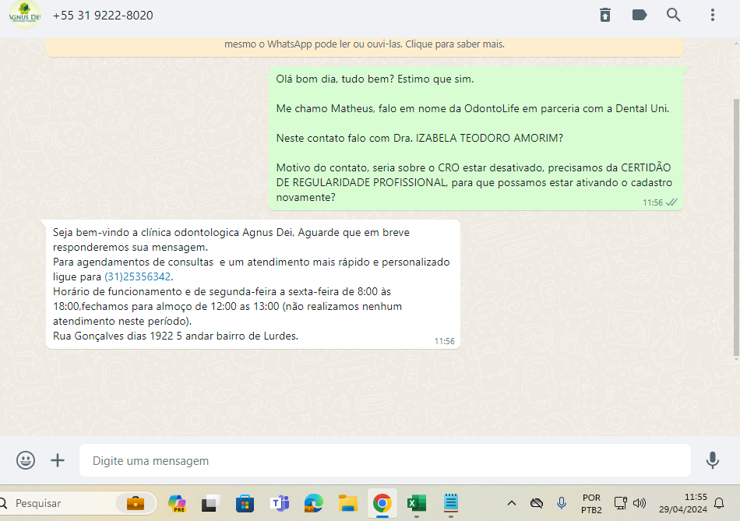This screenshot has width=740, height=521.
Task: Focus the 'Digite uma mensagem' input field
Action: click(x=385, y=460)
